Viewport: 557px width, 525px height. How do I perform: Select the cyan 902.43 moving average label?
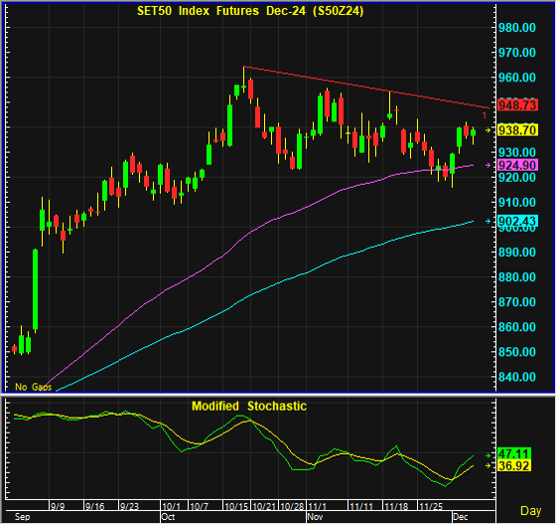point(517,222)
